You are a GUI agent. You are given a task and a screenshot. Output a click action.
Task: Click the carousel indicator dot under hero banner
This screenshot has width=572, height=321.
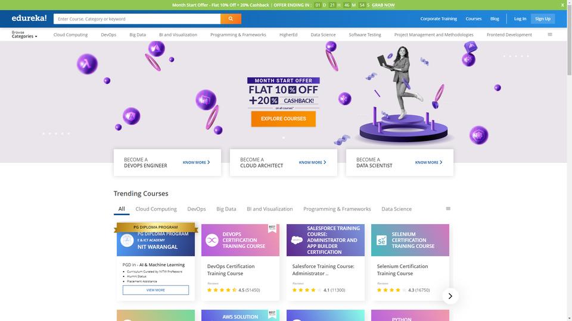coord(284,137)
